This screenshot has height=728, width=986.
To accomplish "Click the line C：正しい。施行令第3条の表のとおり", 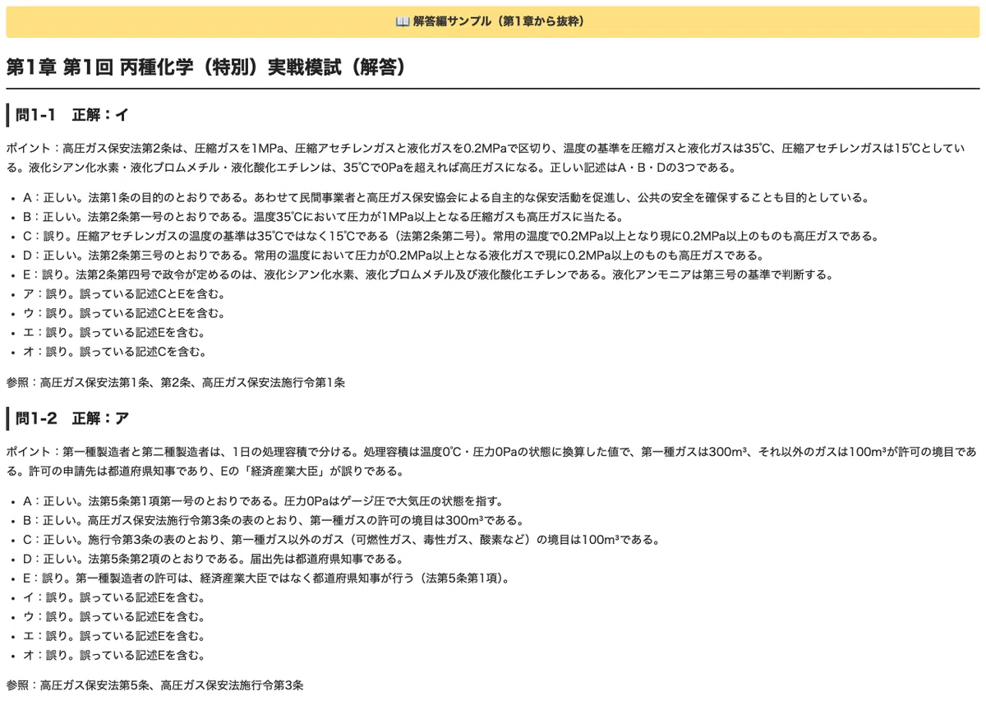I will pos(341,540).
